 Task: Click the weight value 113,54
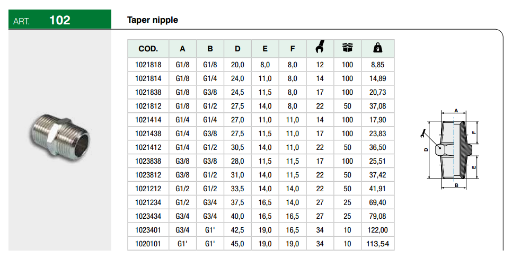[378, 244]
